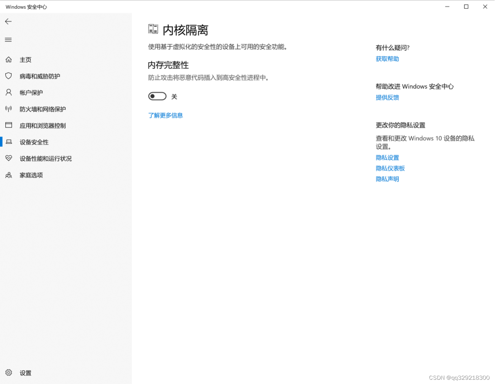This screenshot has width=495, height=384.
Task: Click the 有什么疑问? heading
Action: [x=393, y=48]
